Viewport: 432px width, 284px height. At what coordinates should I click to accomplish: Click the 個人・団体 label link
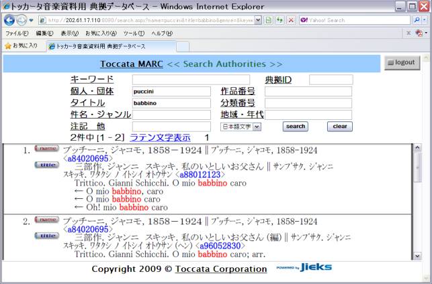pyautogui.click(x=92, y=91)
